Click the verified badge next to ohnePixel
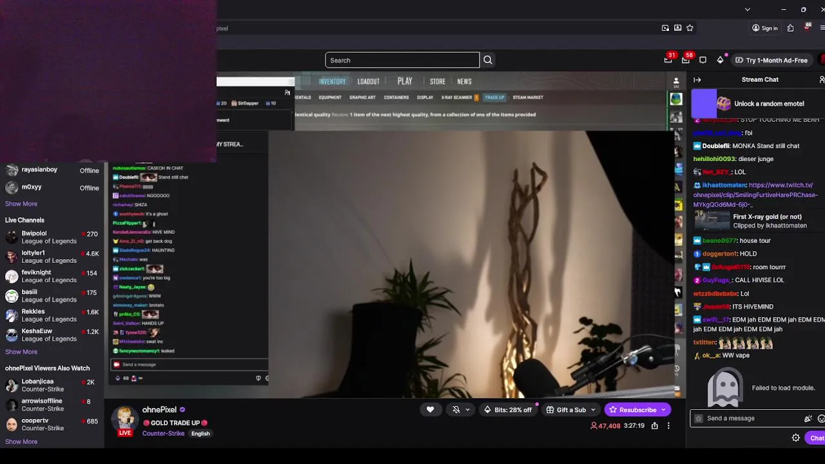825x464 pixels. (182, 410)
